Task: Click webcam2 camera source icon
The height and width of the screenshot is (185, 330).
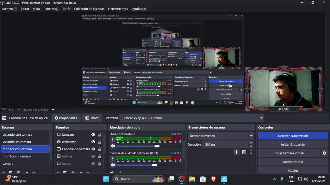Action: tap(59, 142)
